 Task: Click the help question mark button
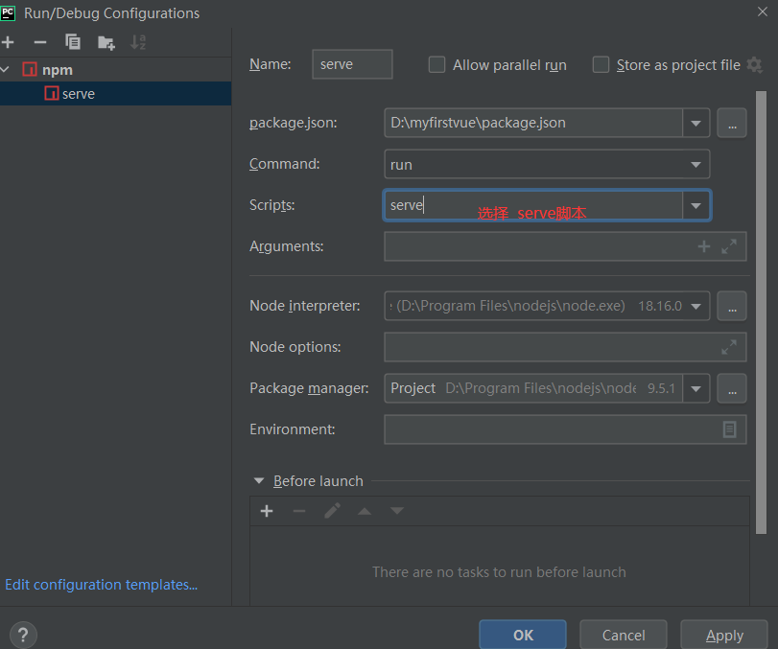click(23, 634)
